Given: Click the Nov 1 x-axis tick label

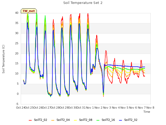Looking at the screenshot, I should pos(90,108).
